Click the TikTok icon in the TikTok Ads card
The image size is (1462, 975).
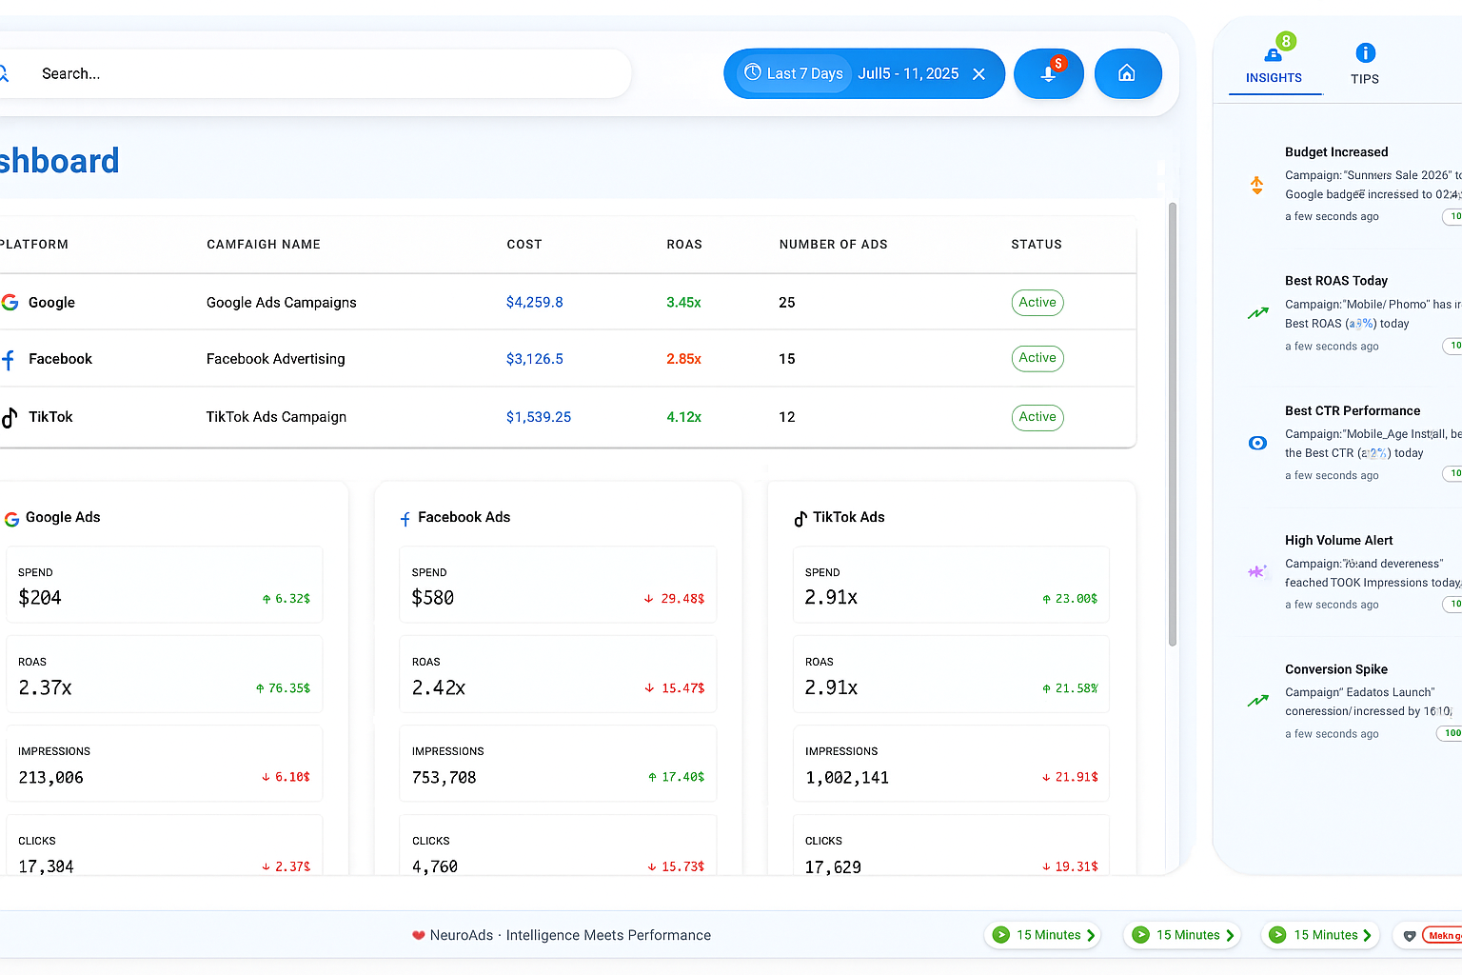(x=800, y=517)
